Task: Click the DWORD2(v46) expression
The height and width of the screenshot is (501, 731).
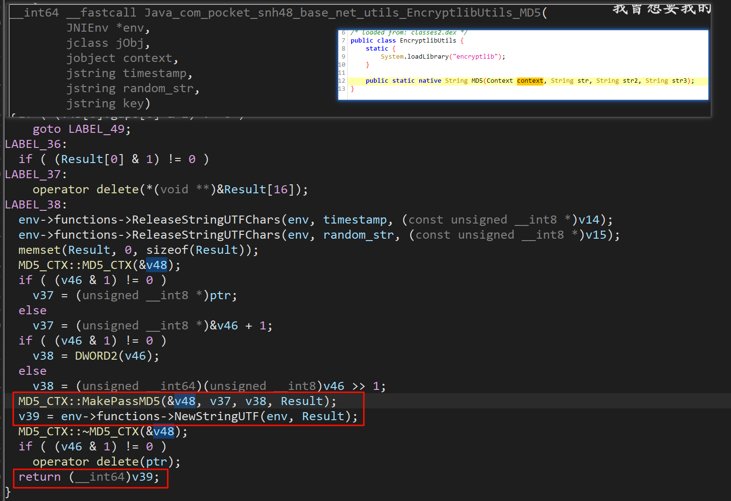Action: [116, 356]
